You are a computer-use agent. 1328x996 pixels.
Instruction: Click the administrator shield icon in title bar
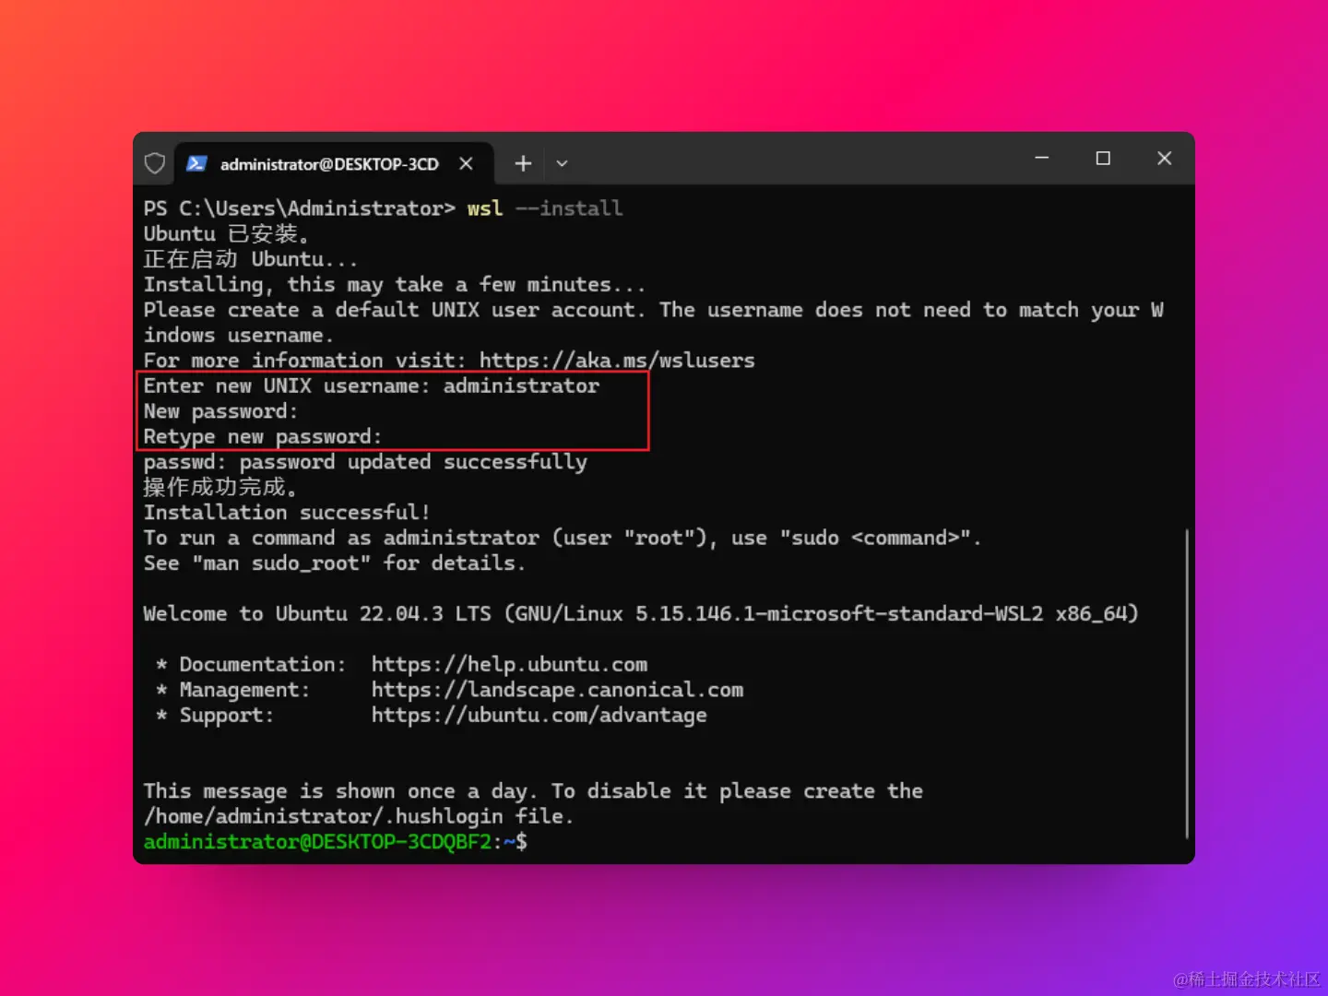(155, 163)
